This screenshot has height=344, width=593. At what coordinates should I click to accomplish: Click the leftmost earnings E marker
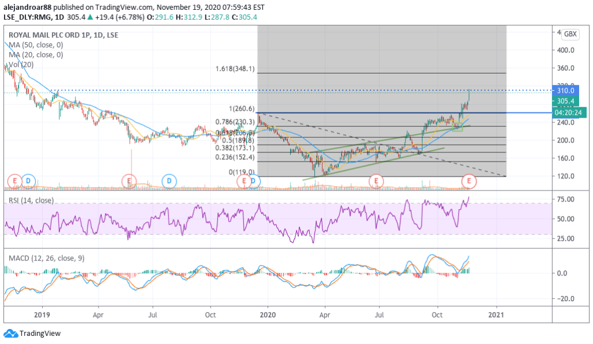[15, 181]
